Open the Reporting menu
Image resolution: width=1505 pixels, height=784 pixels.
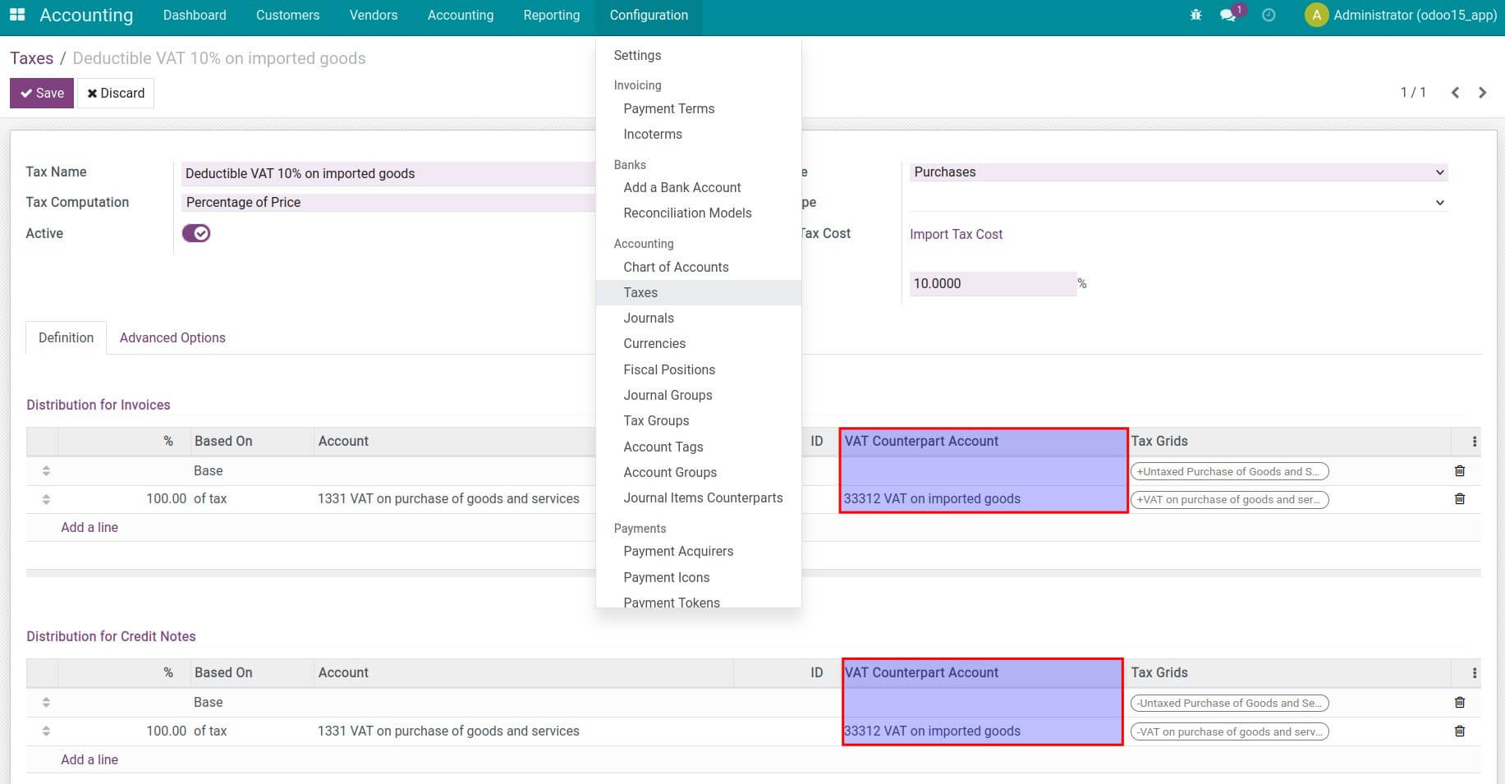[551, 15]
